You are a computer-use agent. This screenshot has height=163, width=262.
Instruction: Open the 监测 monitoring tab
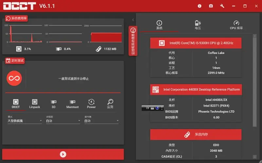click(110, 104)
